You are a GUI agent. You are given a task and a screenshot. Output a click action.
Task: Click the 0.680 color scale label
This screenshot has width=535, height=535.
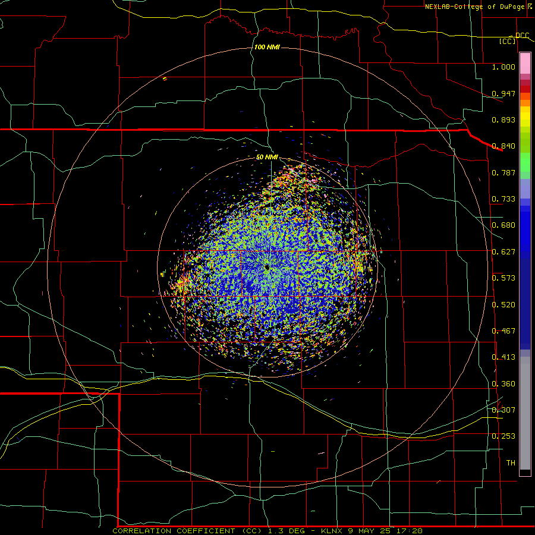coord(503,225)
